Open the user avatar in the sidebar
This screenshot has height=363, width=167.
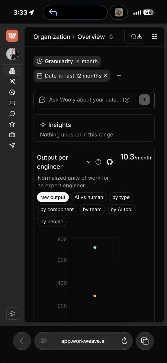pos(12,54)
